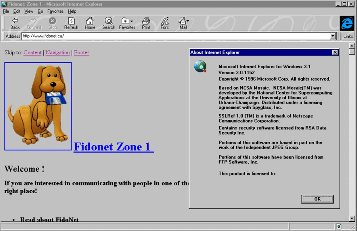Open the File menu
Screen dimensions: 357x231
[x=6, y=11]
